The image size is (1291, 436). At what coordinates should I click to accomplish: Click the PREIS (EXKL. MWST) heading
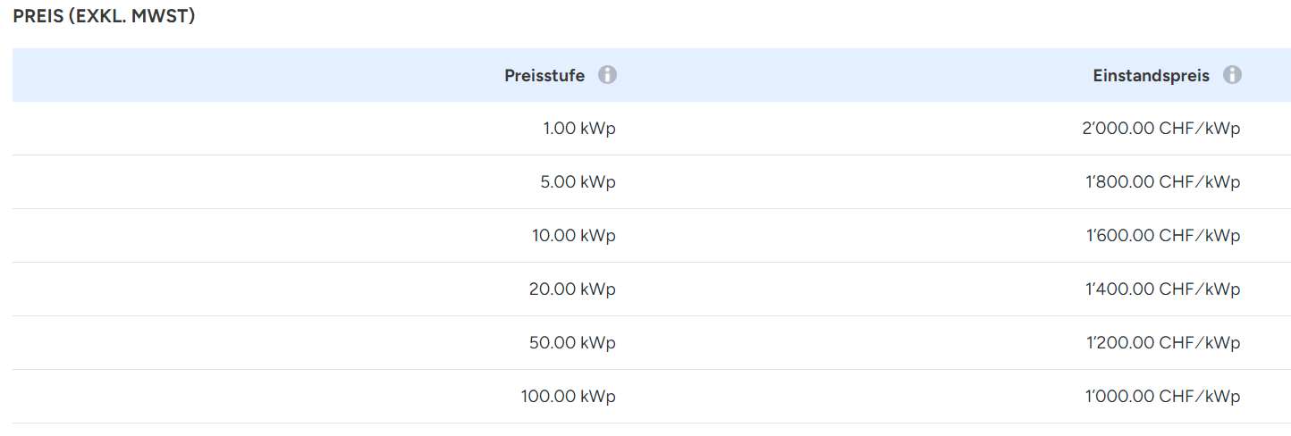[104, 17]
